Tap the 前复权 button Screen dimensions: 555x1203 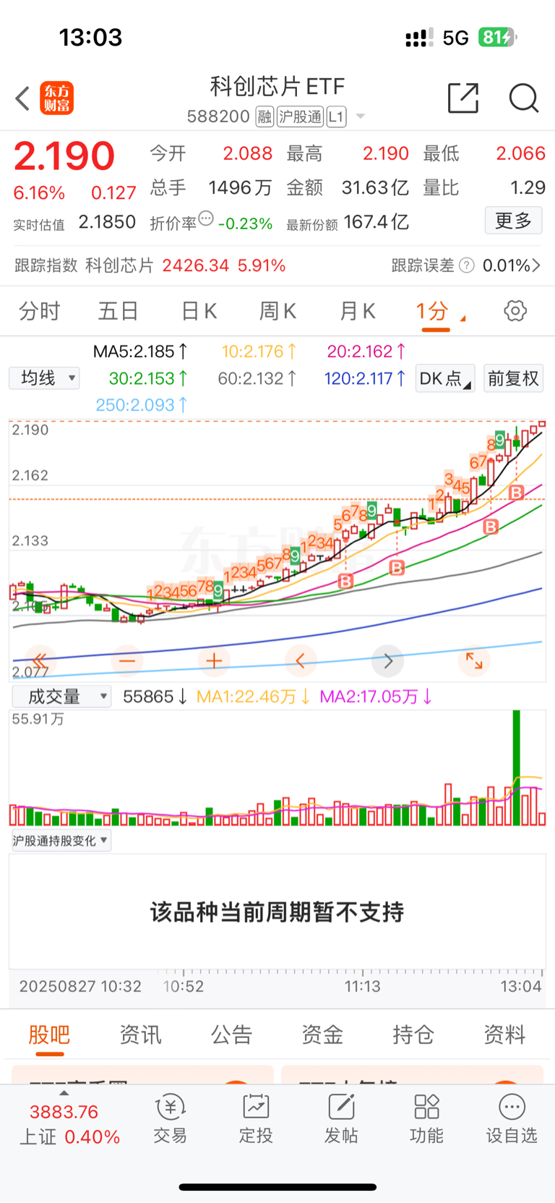point(513,378)
